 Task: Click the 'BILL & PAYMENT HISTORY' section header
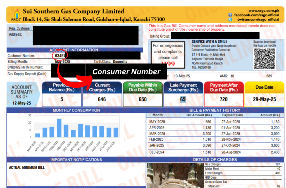coord(215,110)
